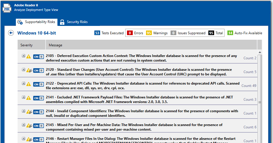Turn off rule 2122 Deprecated API Calls switch
The width and height of the screenshot is (273, 143).
click(x=38, y=84)
